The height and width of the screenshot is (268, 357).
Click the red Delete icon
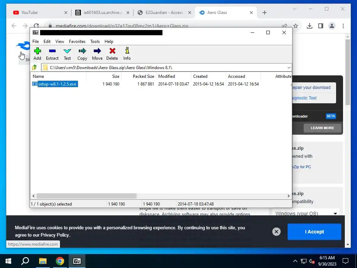click(112, 54)
